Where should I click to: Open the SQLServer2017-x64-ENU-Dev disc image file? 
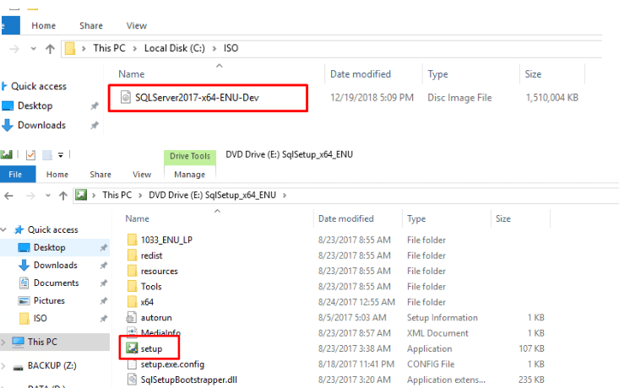pyautogui.click(x=196, y=98)
